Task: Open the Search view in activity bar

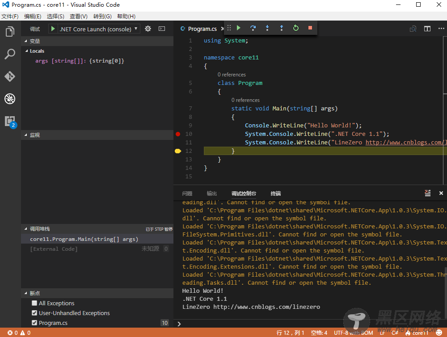Action: click(10, 54)
